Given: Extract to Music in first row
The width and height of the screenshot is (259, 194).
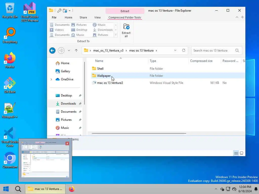Looking at the screenshot, I should (x=99, y=25).
